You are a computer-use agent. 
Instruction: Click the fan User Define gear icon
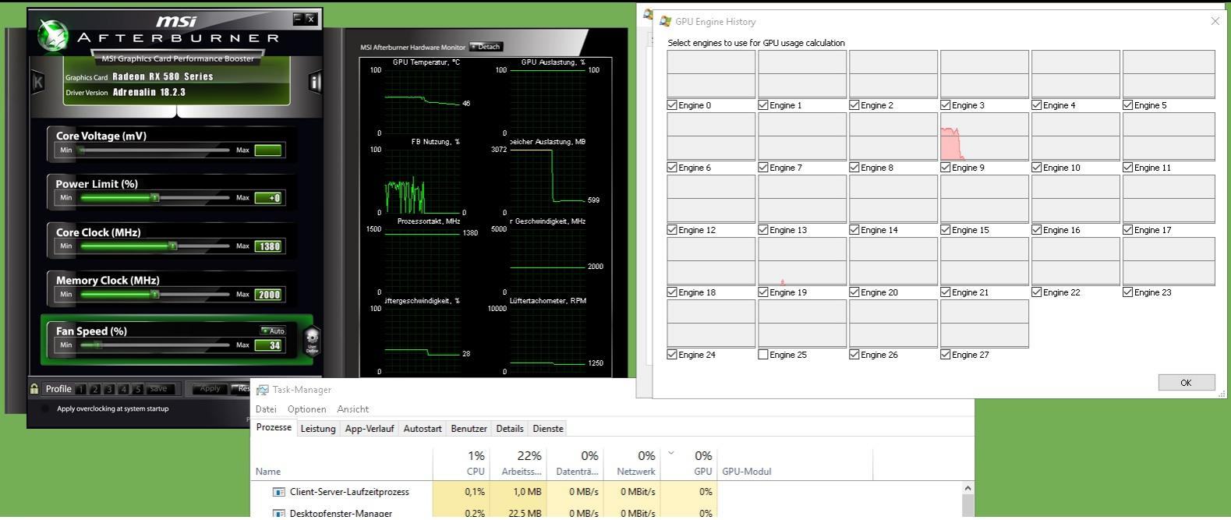coord(312,341)
